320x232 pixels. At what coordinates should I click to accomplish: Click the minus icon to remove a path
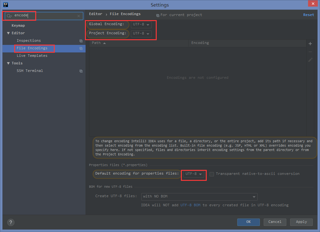pos(310,52)
